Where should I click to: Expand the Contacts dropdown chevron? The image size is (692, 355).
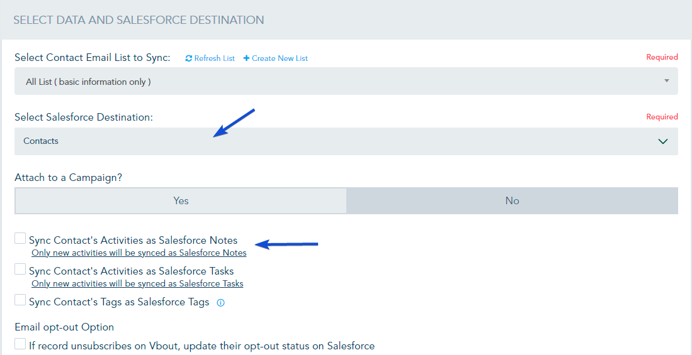tap(663, 141)
